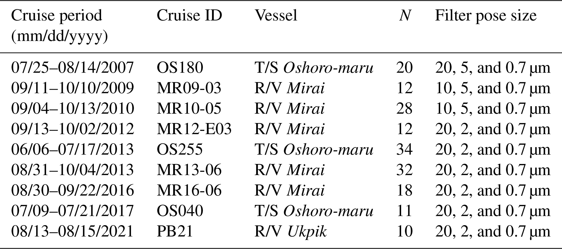Click the OS255 cruise ID cell
The image size is (562, 249).
180,150
